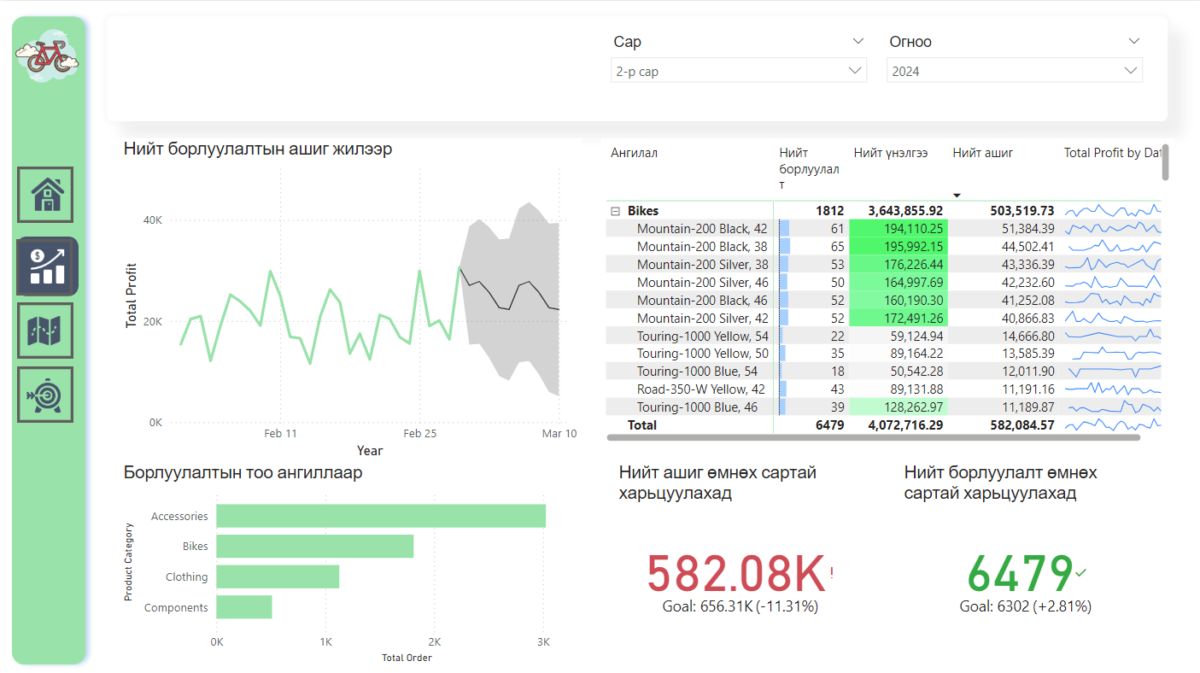This screenshot has width=1200, height=673.
Task: Collapse the Сар slicer header chevron
Action: tap(858, 41)
